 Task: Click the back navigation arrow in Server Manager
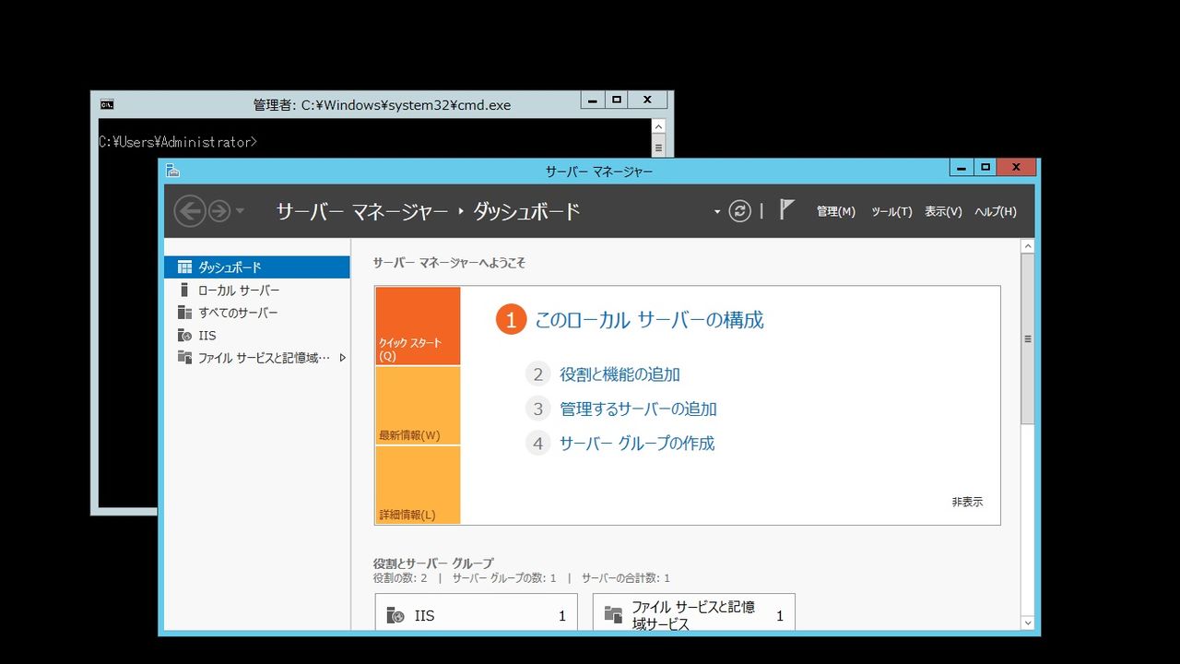[189, 211]
